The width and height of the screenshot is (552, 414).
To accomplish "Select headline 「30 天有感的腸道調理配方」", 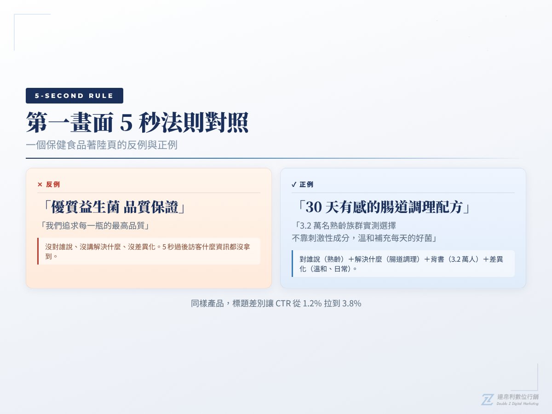I will pos(384,207).
